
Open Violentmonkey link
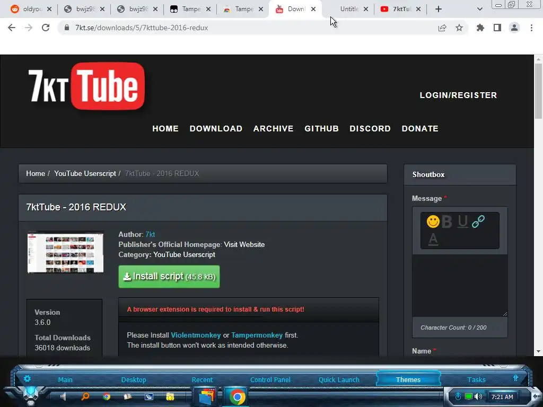(196, 335)
